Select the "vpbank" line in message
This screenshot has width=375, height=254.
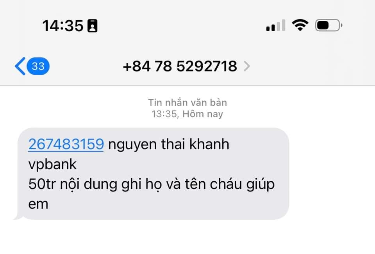point(52,165)
